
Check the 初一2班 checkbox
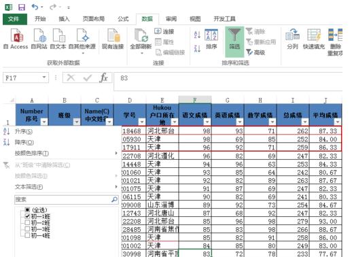[x=27, y=222]
